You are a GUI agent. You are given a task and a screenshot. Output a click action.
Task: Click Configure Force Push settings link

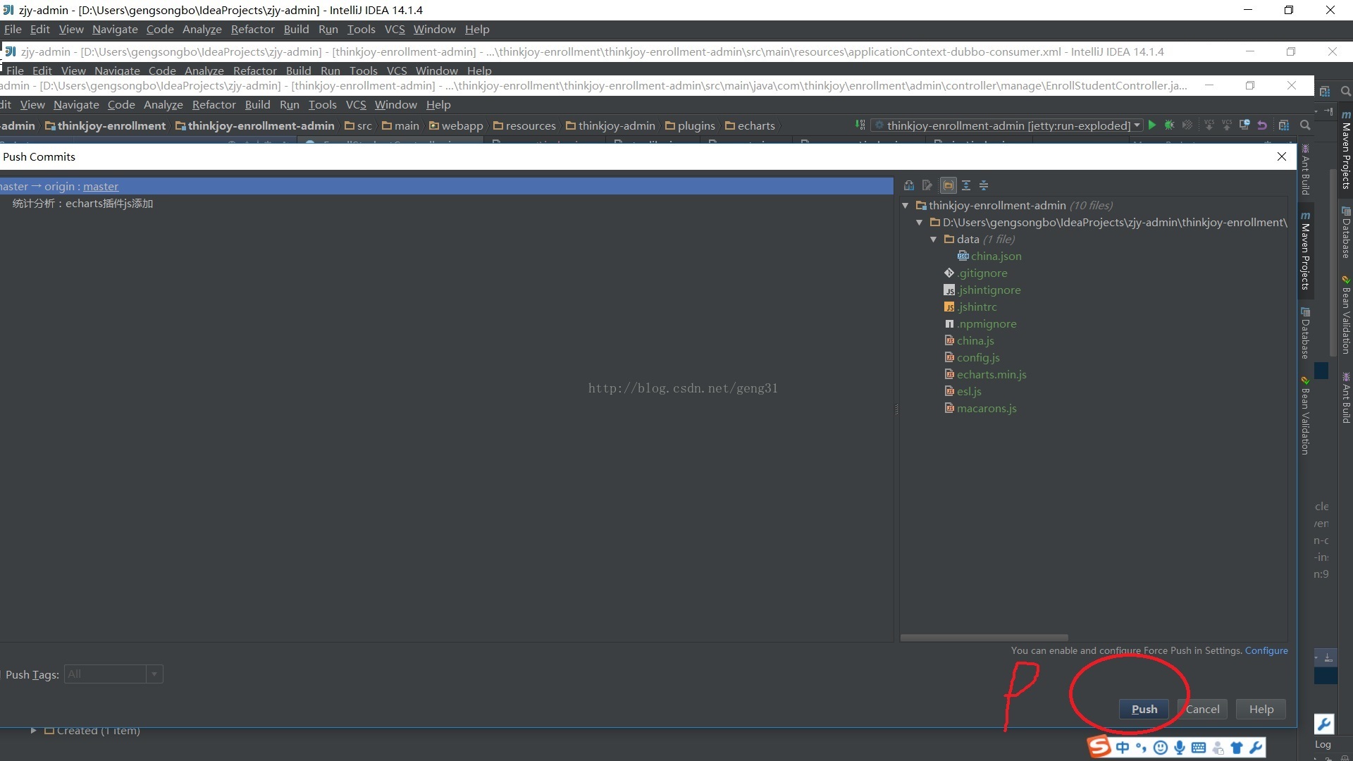[1266, 650]
